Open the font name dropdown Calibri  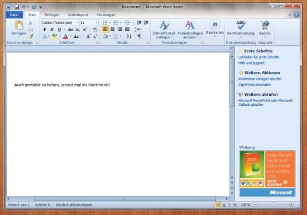pyautogui.click(x=77, y=23)
